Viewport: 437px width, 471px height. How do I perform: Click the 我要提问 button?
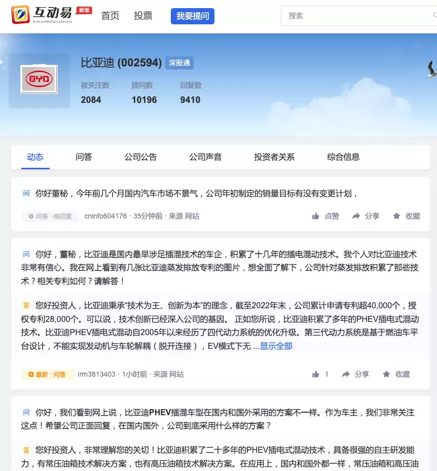coord(193,16)
